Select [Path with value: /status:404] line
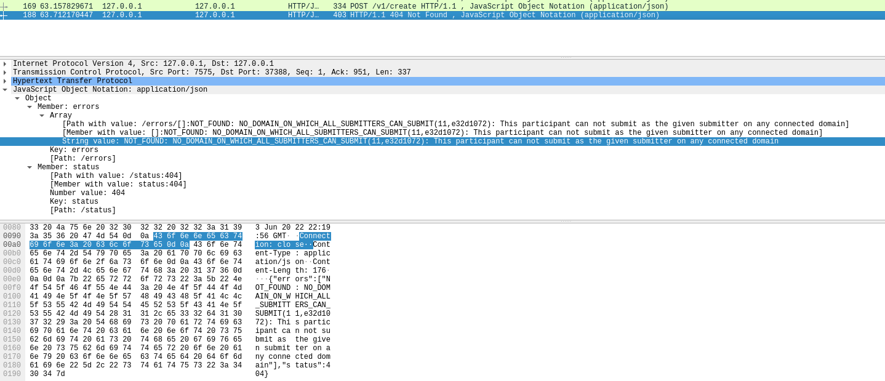This screenshot has width=885, height=381. coord(116,176)
